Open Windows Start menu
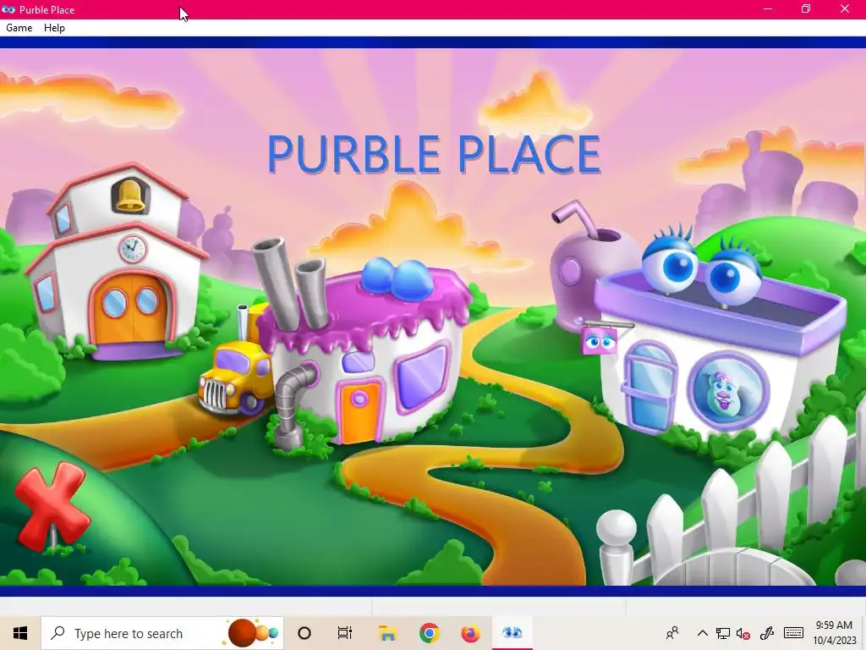Viewport: 866px width, 650px height. [20, 633]
